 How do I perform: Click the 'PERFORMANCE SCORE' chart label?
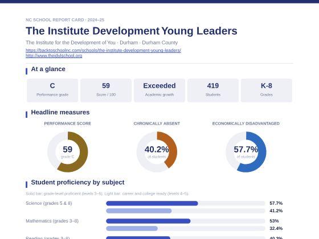[68, 123]
